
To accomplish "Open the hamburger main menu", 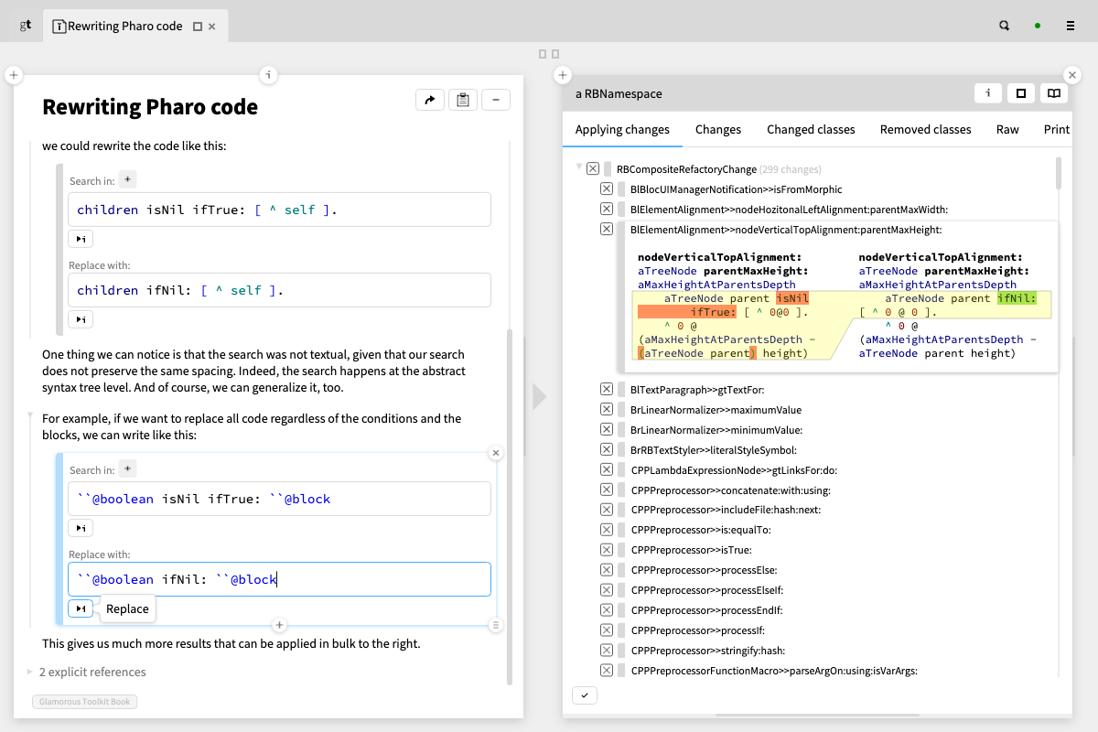I will click(x=1071, y=26).
